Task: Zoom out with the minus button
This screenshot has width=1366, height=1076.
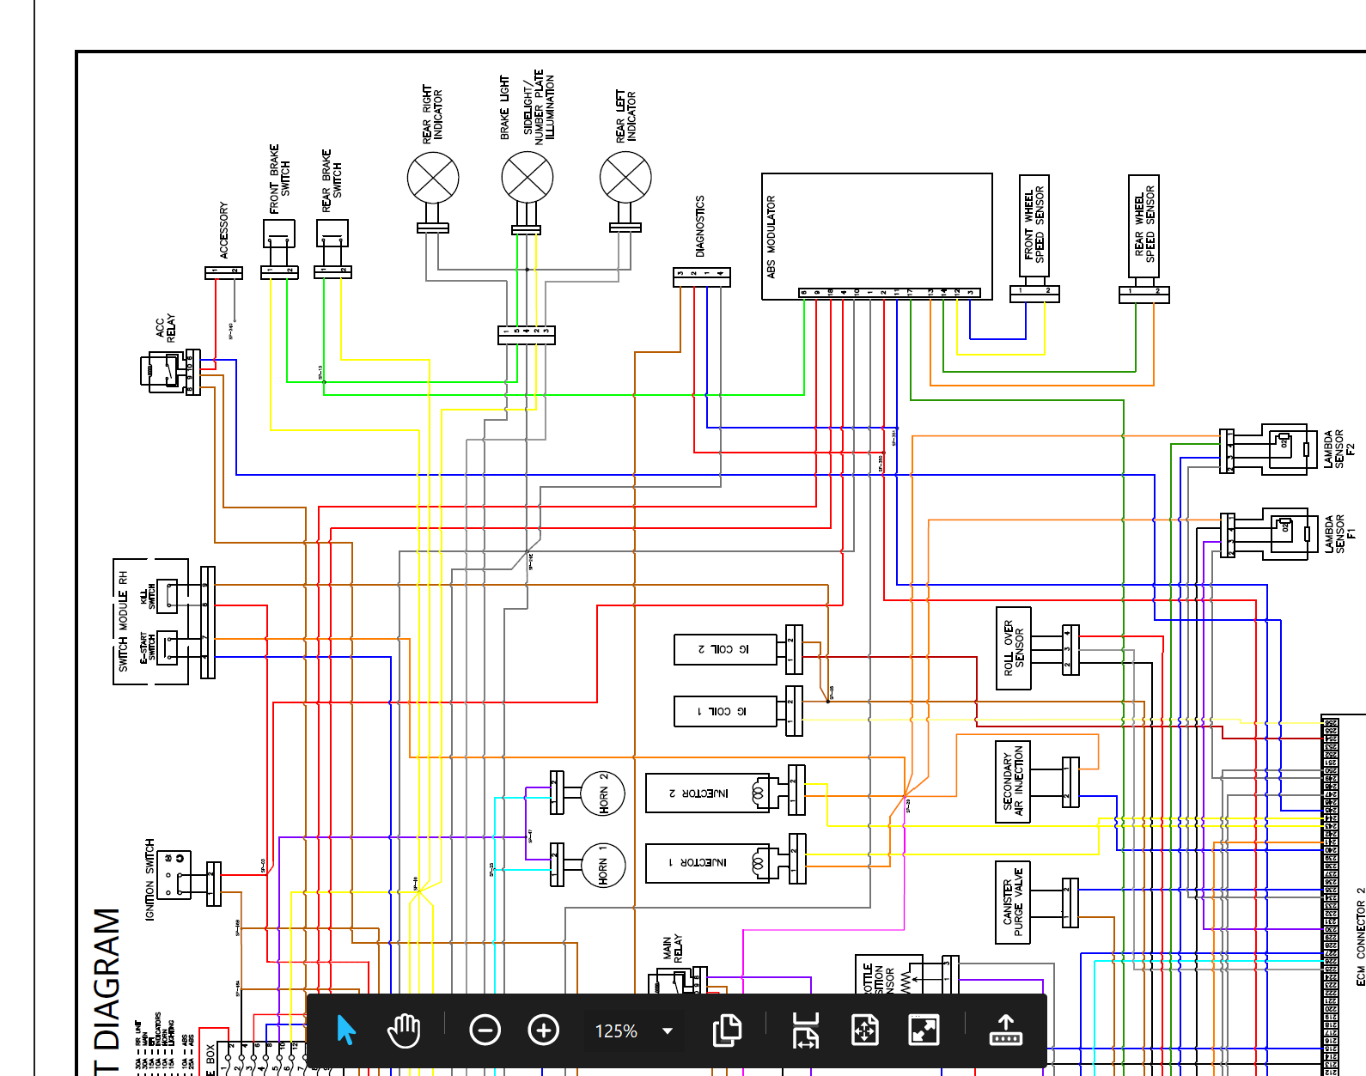Action: pyautogui.click(x=485, y=1030)
